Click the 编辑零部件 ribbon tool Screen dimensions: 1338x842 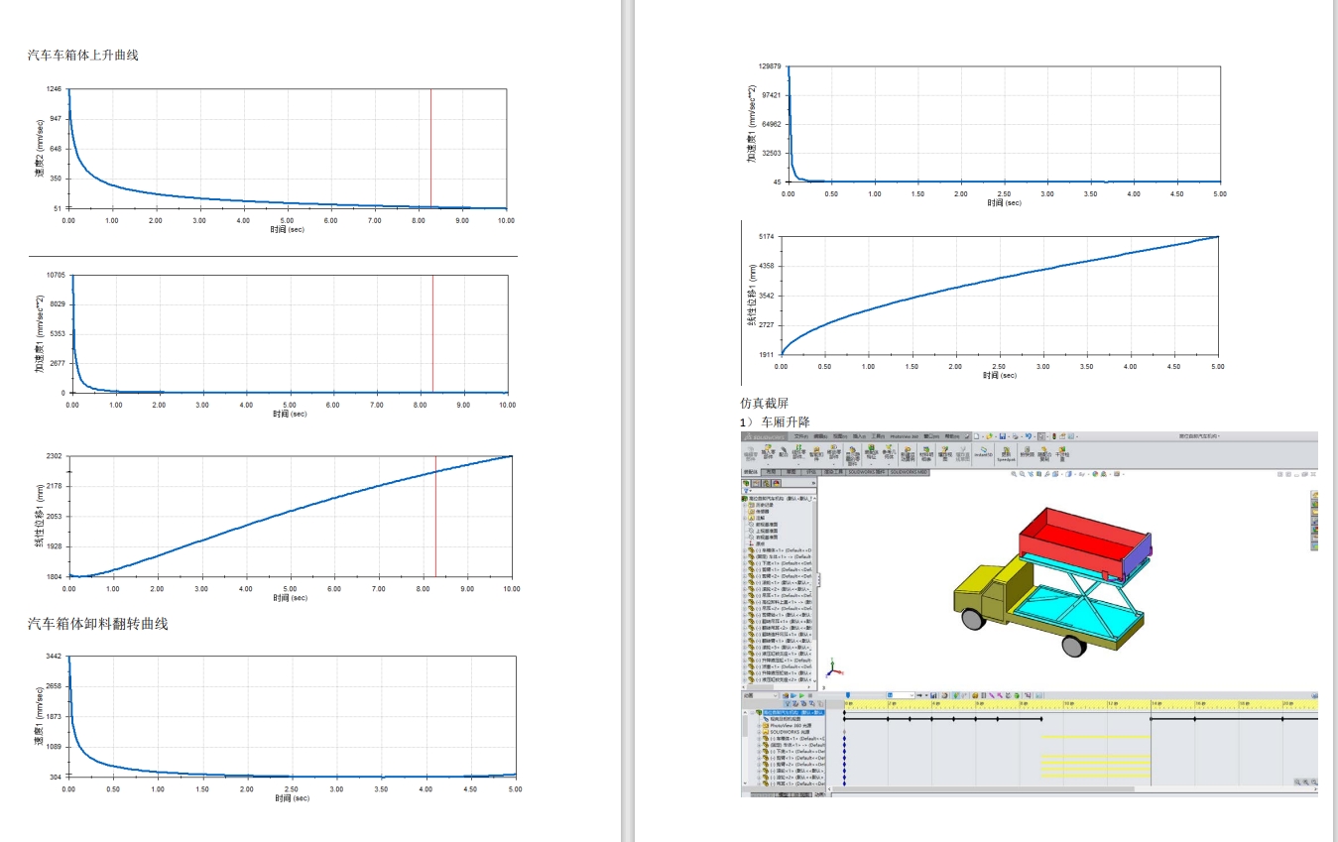click(751, 454)
